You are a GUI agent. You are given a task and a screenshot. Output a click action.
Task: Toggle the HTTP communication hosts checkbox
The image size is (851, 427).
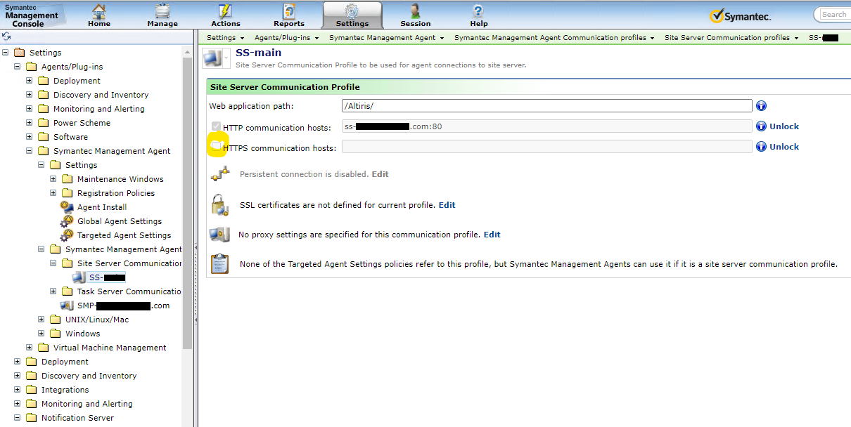click(x=217, y=126)
